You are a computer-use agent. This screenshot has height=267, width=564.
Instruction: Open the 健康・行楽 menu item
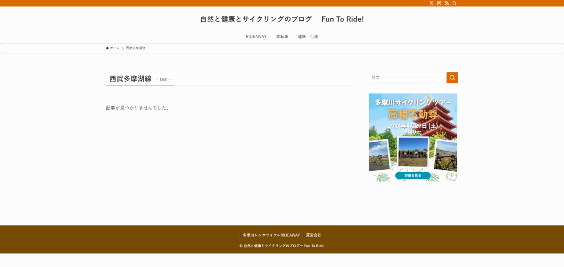[308, 37]
